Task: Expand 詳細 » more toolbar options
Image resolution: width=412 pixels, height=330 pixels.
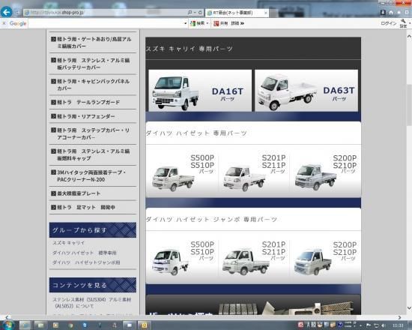Action: (237, 23)
